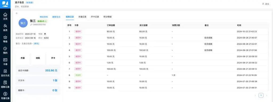Screen dimensions: 273x102
Task: Click the 开卡 open card button
Action: click(x=53, y=58)
